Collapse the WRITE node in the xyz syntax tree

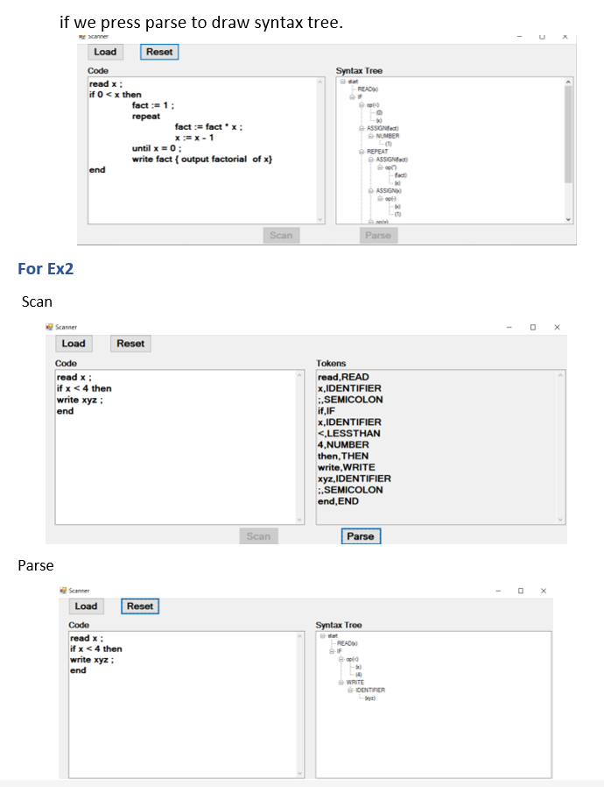pos(341,682)
